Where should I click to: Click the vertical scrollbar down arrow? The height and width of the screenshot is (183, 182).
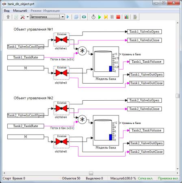(x=178, y=169)
